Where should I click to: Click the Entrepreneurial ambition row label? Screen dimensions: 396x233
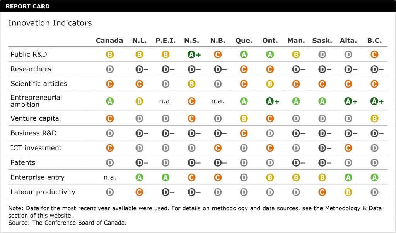[x=36, y=101]
